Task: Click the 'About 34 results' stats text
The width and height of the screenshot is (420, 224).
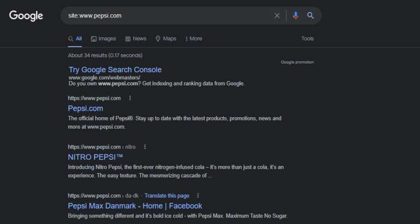Action: pos(105,55)
